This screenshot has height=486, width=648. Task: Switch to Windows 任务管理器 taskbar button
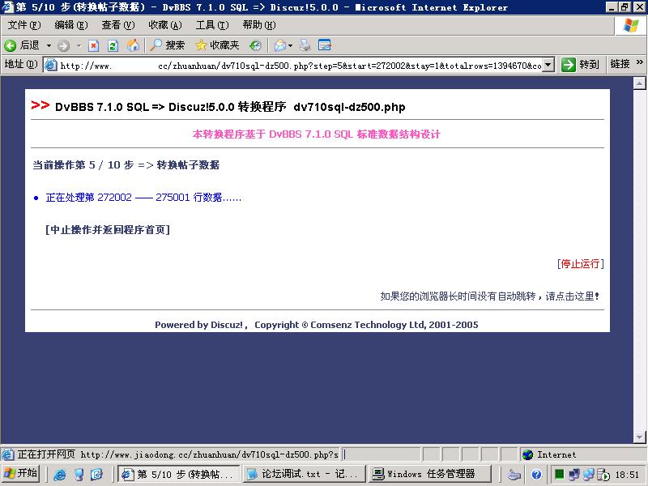click(430, 474)
